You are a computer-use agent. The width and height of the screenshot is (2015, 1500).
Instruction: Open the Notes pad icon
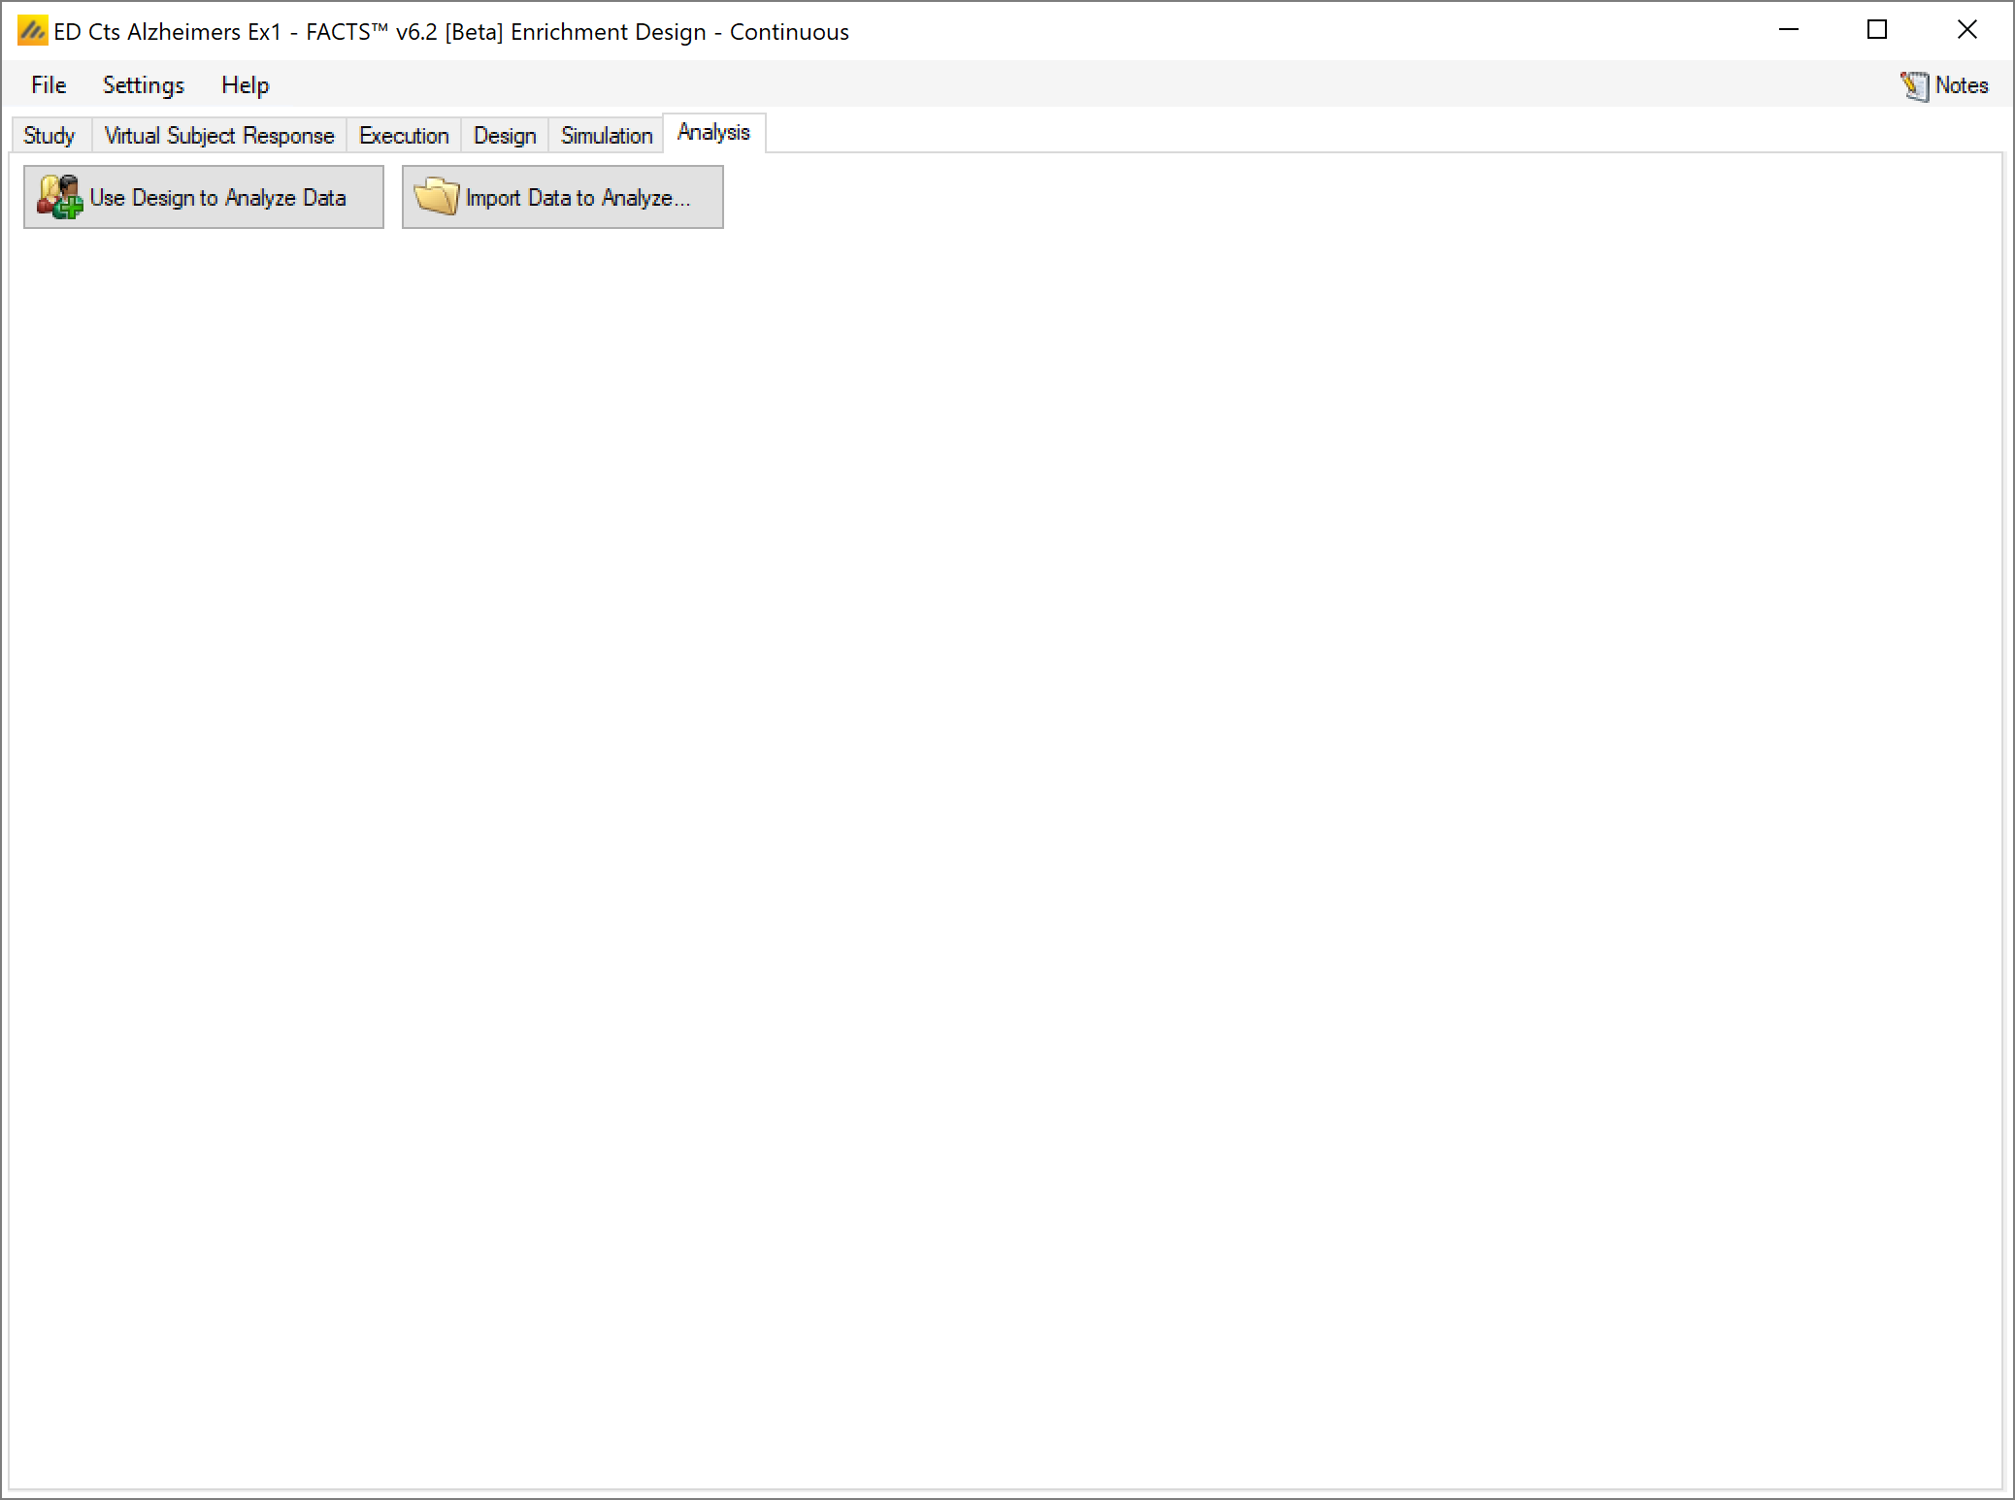coord(1913,85)
